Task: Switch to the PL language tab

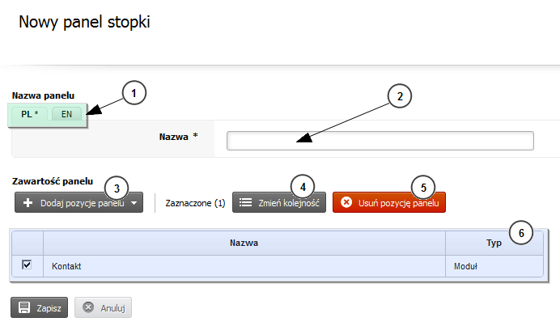Action: pyautogui.click(x=29, y=114)
